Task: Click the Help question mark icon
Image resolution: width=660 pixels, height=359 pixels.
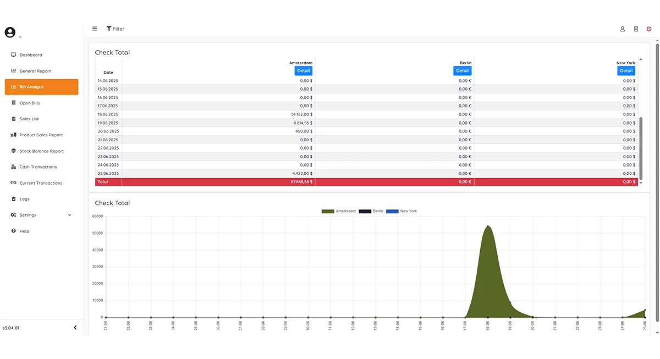Action: point(14,231)
